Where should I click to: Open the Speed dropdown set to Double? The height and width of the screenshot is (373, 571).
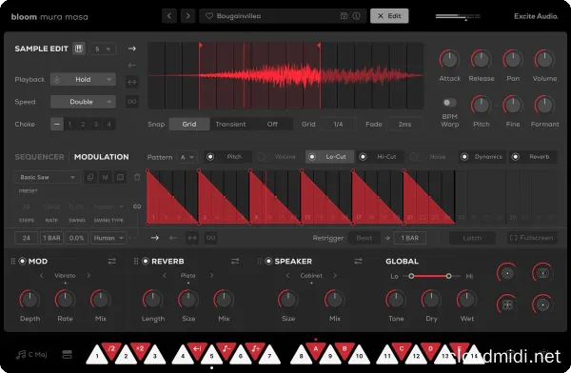click(83, 102)
